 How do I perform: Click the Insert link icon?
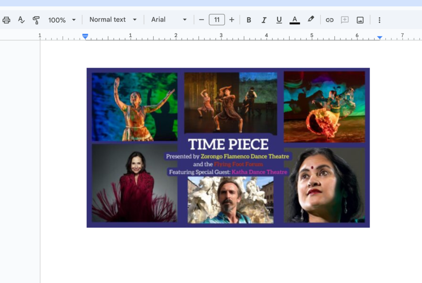330,20
